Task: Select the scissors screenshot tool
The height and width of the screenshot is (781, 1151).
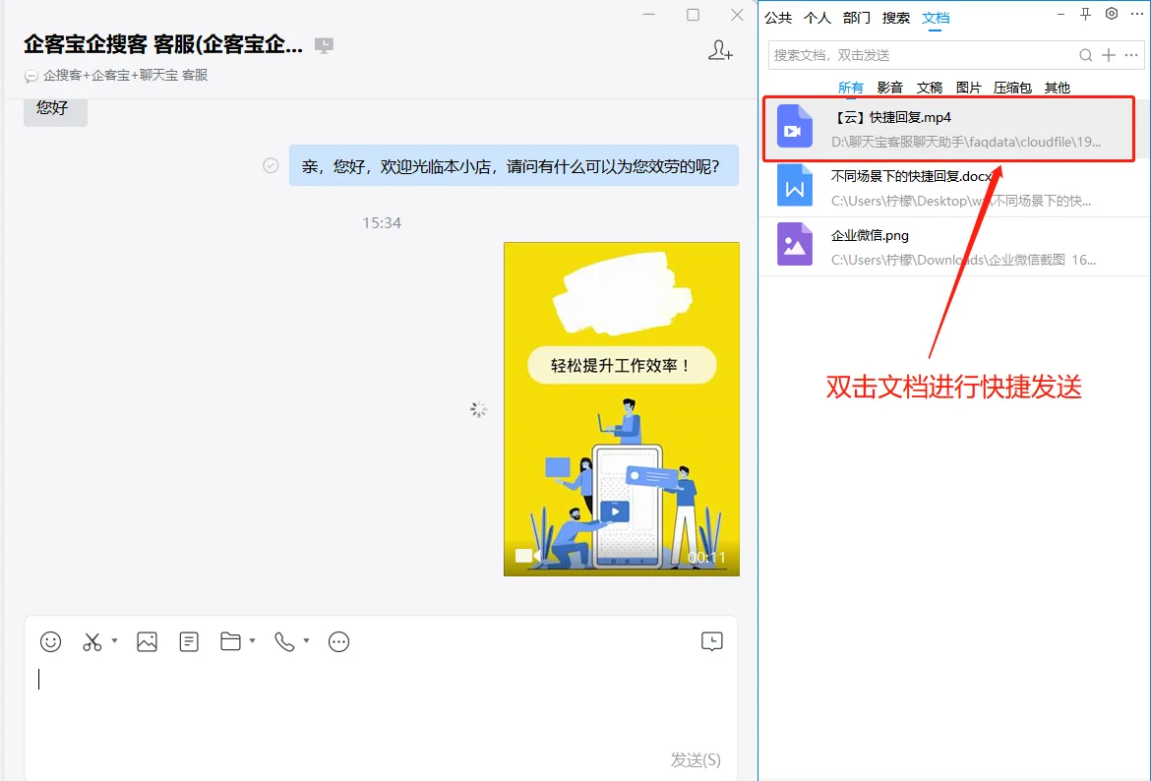Action: (91, 641)
